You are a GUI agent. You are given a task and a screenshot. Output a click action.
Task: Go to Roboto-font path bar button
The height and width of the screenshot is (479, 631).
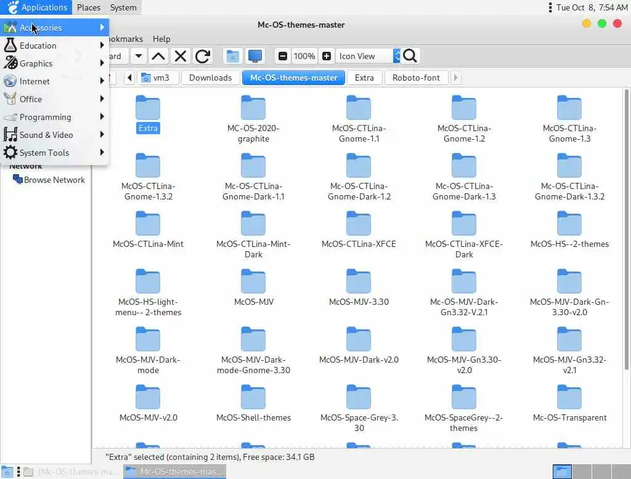click(x=416, y=78)
